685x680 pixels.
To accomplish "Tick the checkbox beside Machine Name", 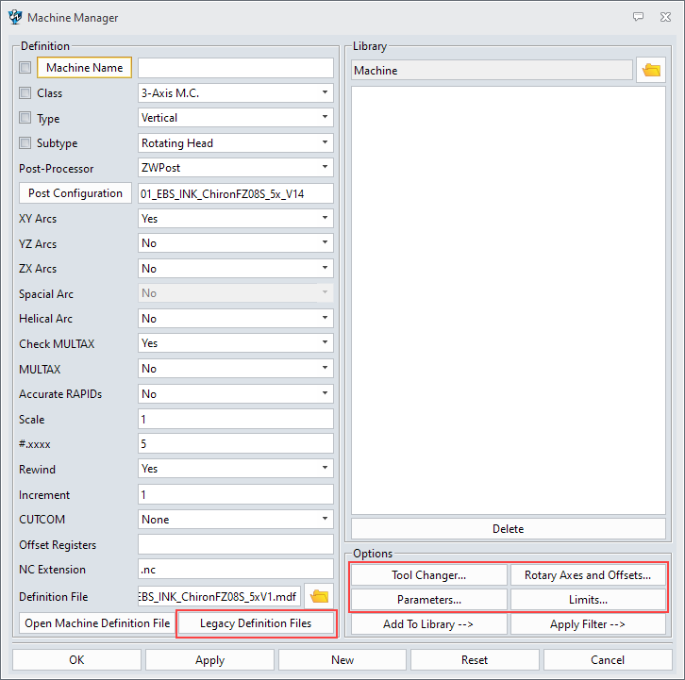I will 25,68.
